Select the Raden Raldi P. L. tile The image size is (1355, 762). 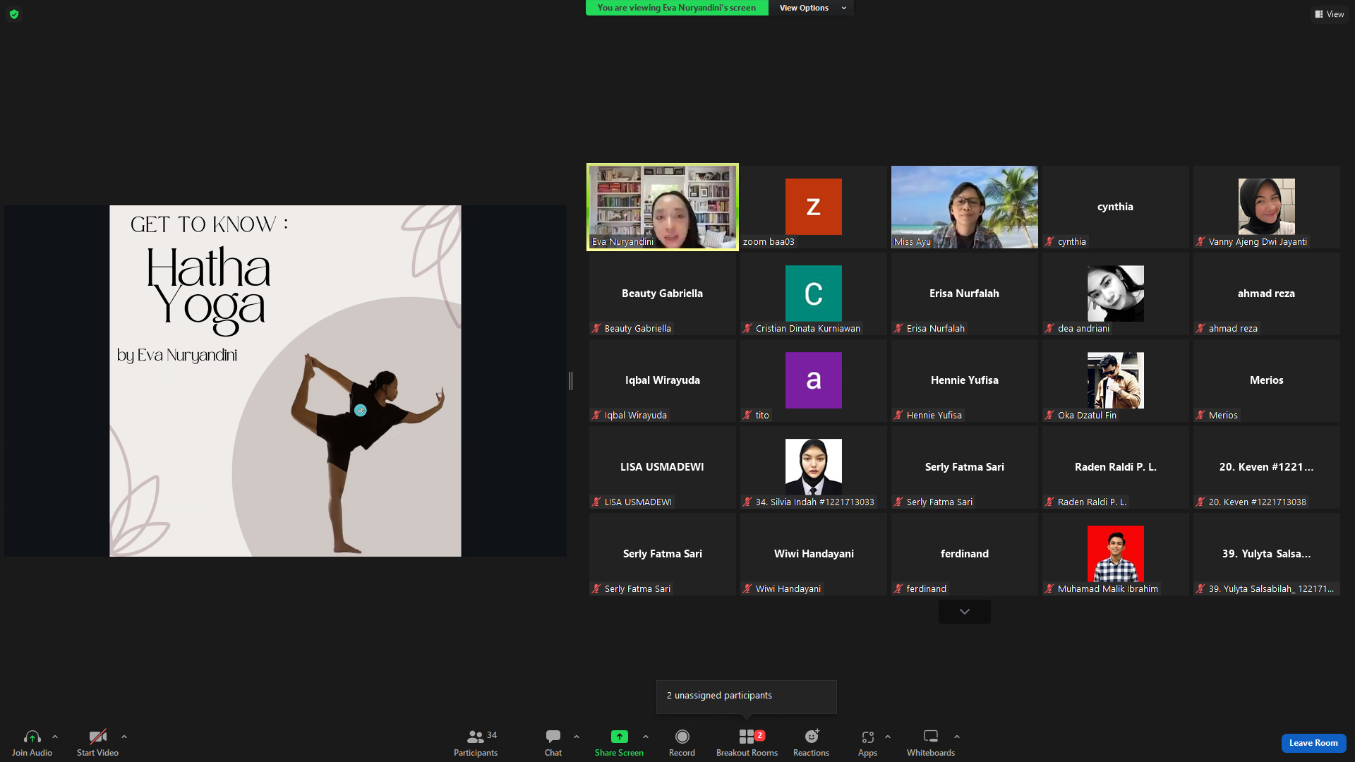pyautogui.click(x=1116, y=467)
